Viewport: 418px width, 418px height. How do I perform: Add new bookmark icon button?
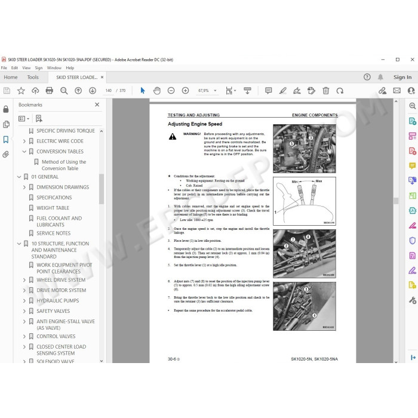tap(39, 119)
